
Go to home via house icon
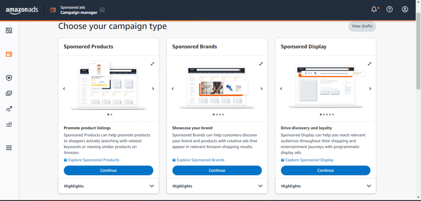[x=102, y=10]
